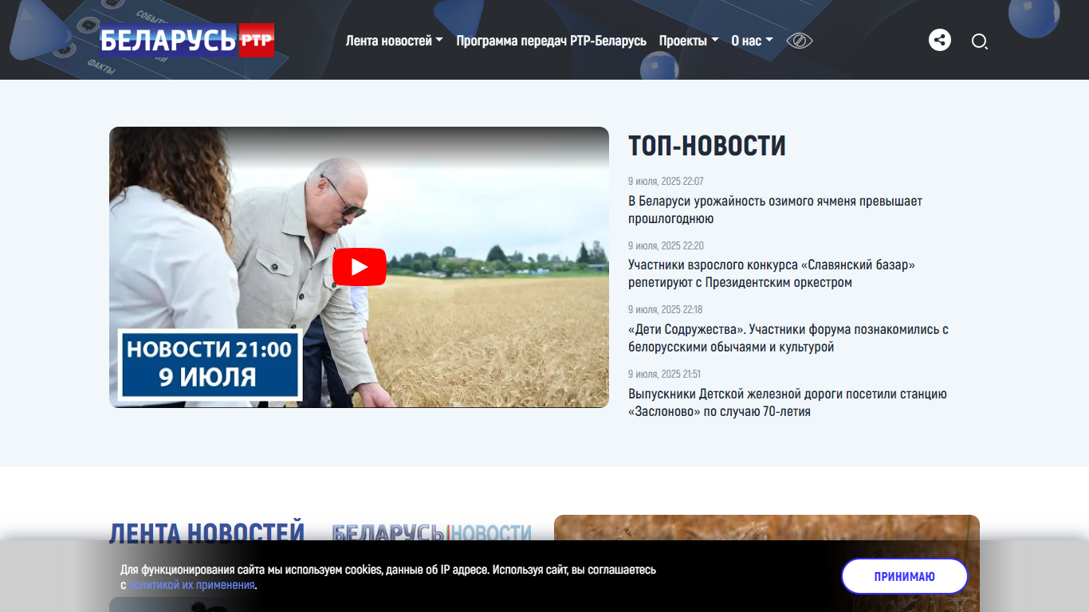The width and height of the screenshot is (1089, 612).
Task: Click the Беларусь Новости banner logo
Action: [x=431, y=532]
